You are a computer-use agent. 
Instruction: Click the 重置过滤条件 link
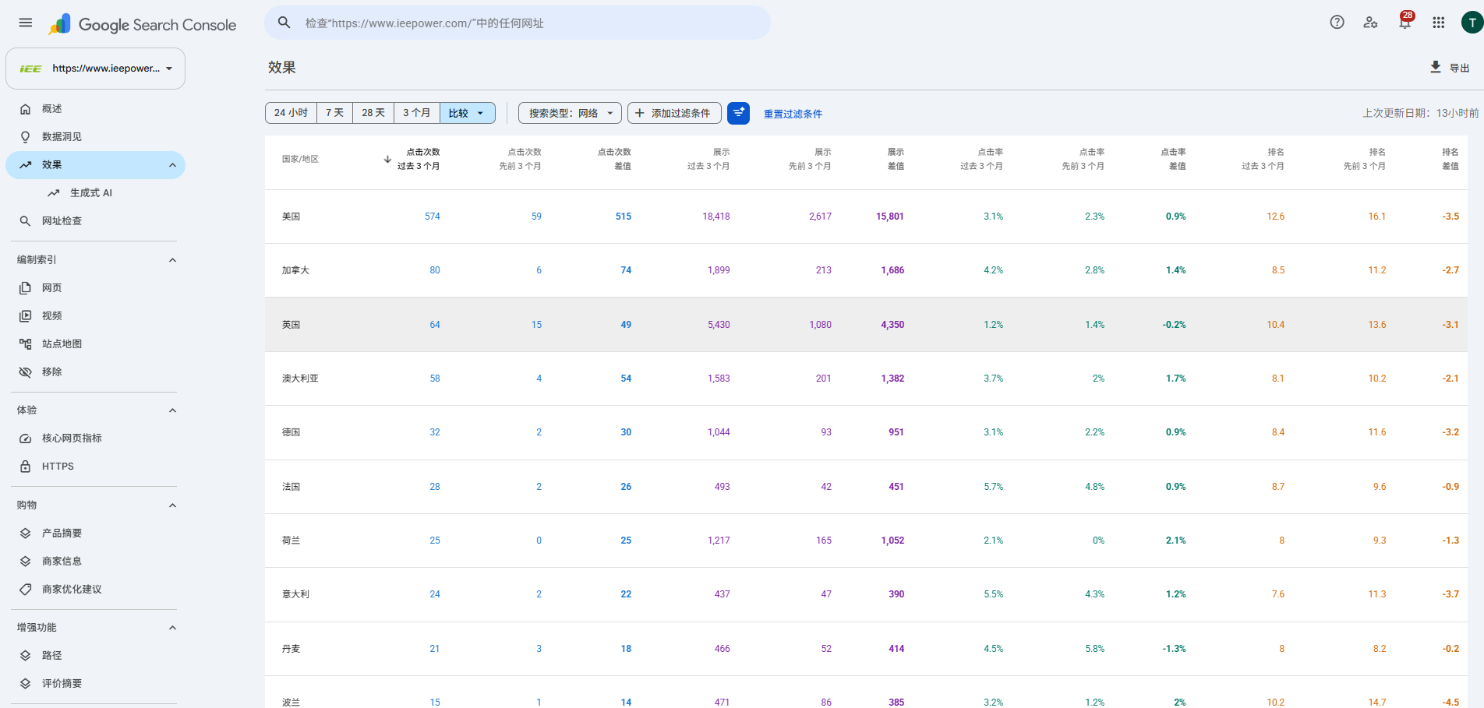(793, 114)
